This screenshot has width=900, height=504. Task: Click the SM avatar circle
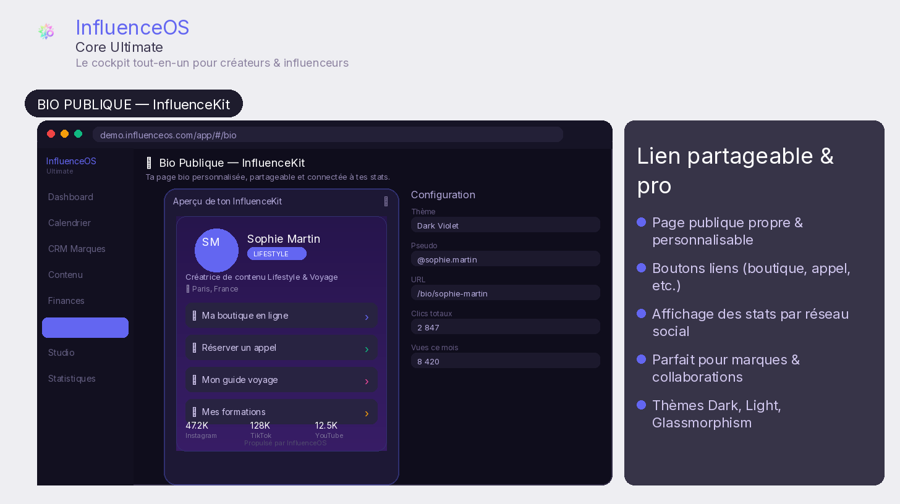[216, 250]
